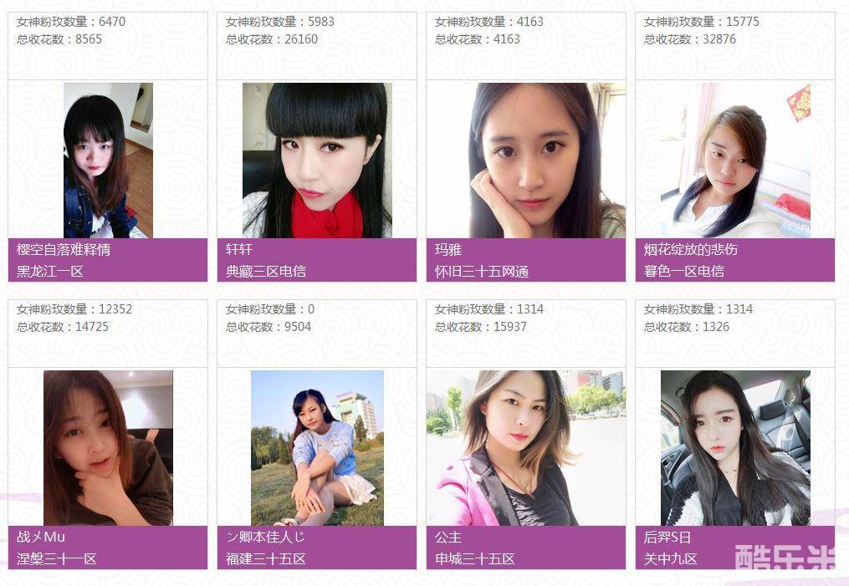Image resolution: width=849 pixels, height=586 pixels.
Task: Click the name ン卿本佳人じ
Action: click(x=265, y=537)
